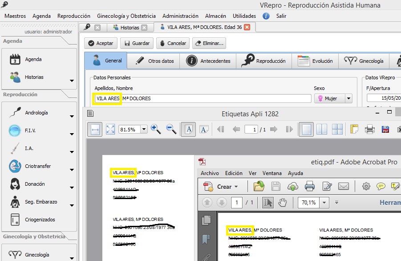Open the Crear dropdown in Acrobat
401x261 pixels.
(236, 187)
